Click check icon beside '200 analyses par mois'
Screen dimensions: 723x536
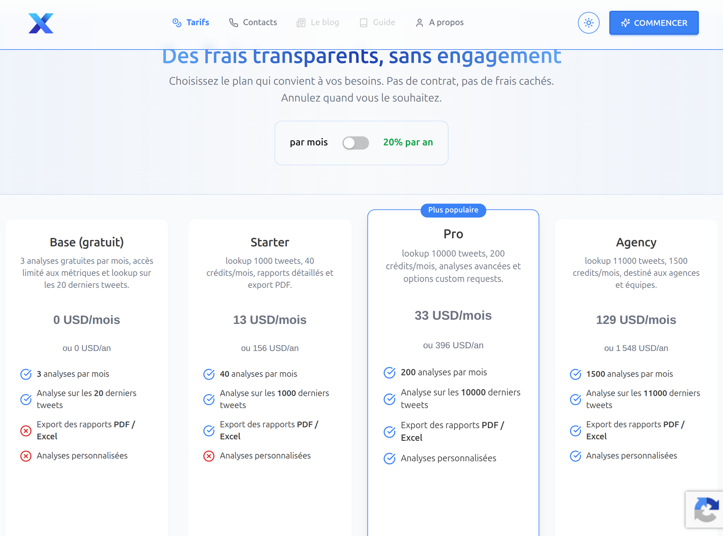click(x=390, y=373)
